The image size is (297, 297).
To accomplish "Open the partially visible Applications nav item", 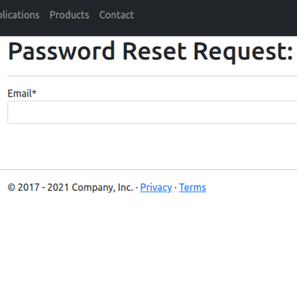I will [19, 15].
